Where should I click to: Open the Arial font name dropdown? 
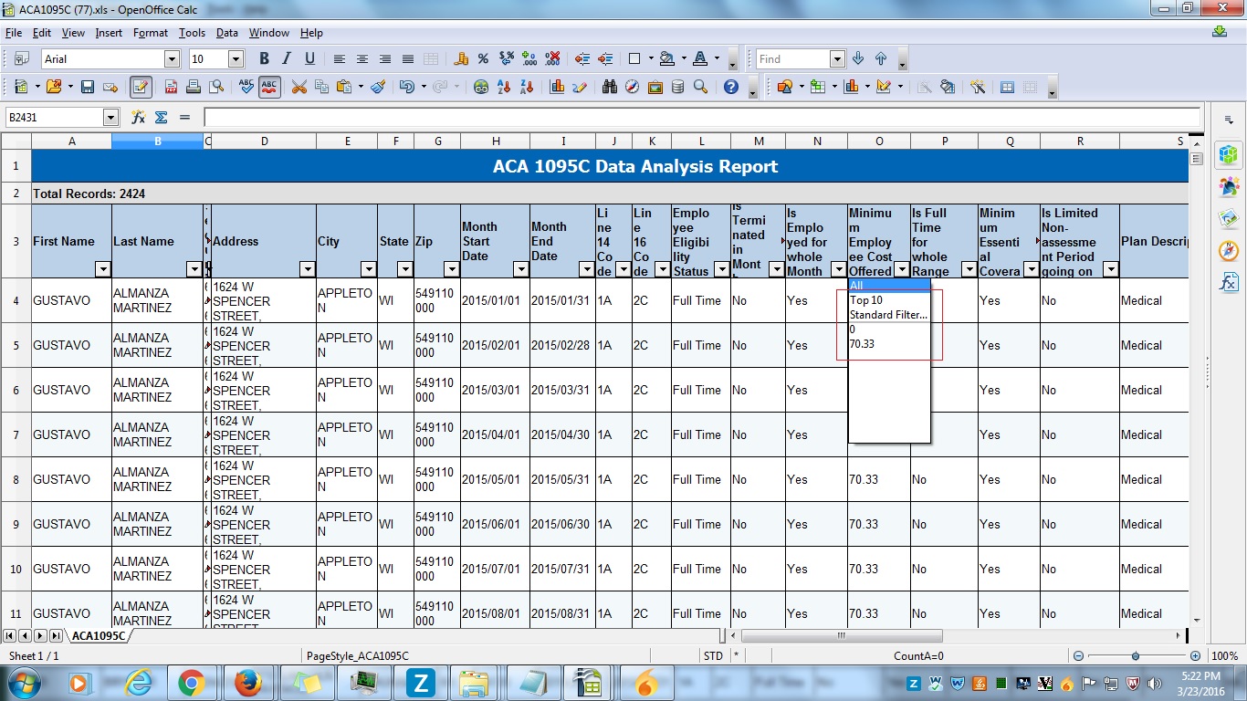point(172,58)
